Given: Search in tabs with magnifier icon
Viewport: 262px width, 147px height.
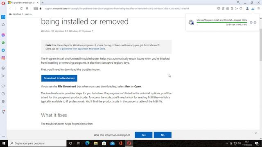Looking at the screenshot, I should pos(238,2).
